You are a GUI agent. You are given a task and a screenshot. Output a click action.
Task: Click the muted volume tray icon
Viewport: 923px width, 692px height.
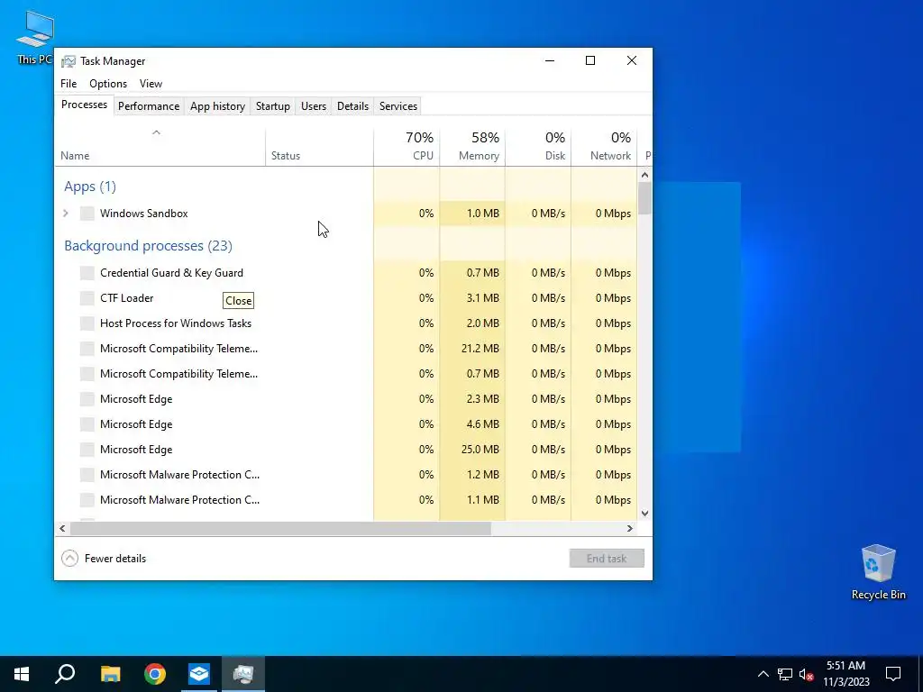coord(806,674)
